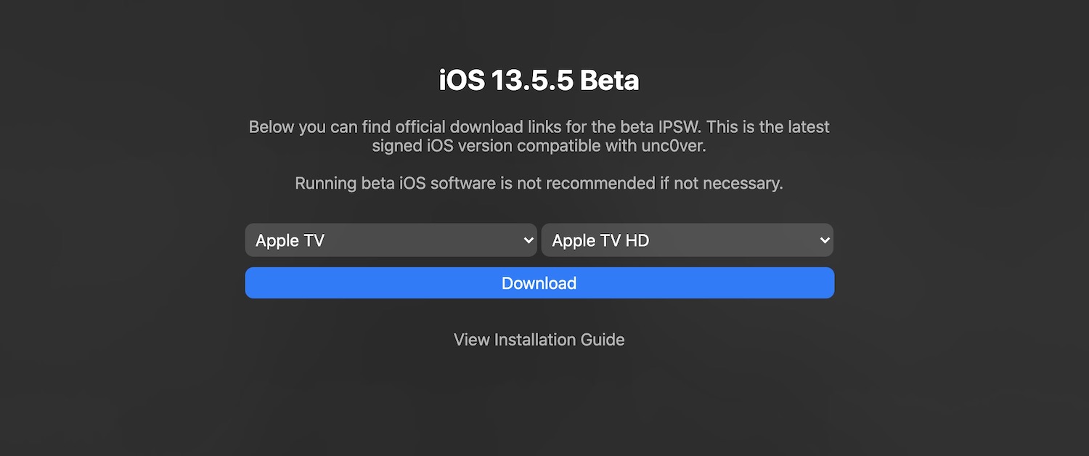The width and height of the screenshot is (1089, 456).
Task: Click the beta IPSW description paragraph
Action: click(x=539, y=137)
